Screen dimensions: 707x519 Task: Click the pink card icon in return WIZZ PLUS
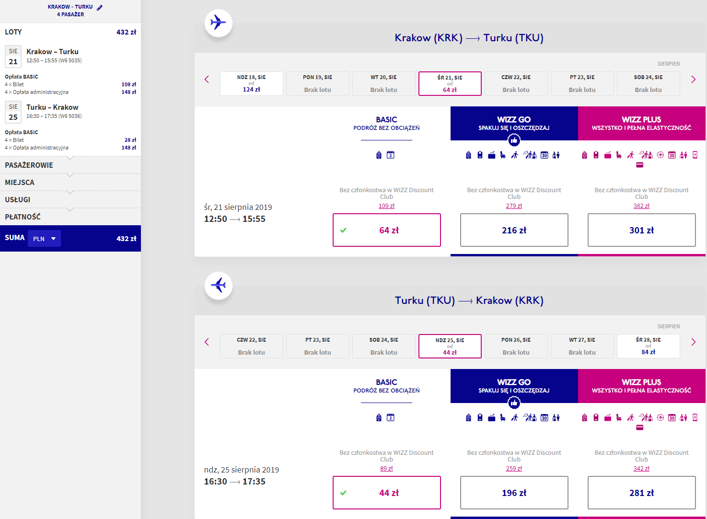coord(639,427)
